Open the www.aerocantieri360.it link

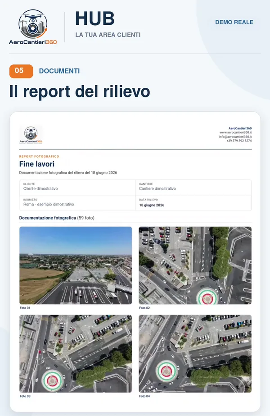click(x=235, y=133)
